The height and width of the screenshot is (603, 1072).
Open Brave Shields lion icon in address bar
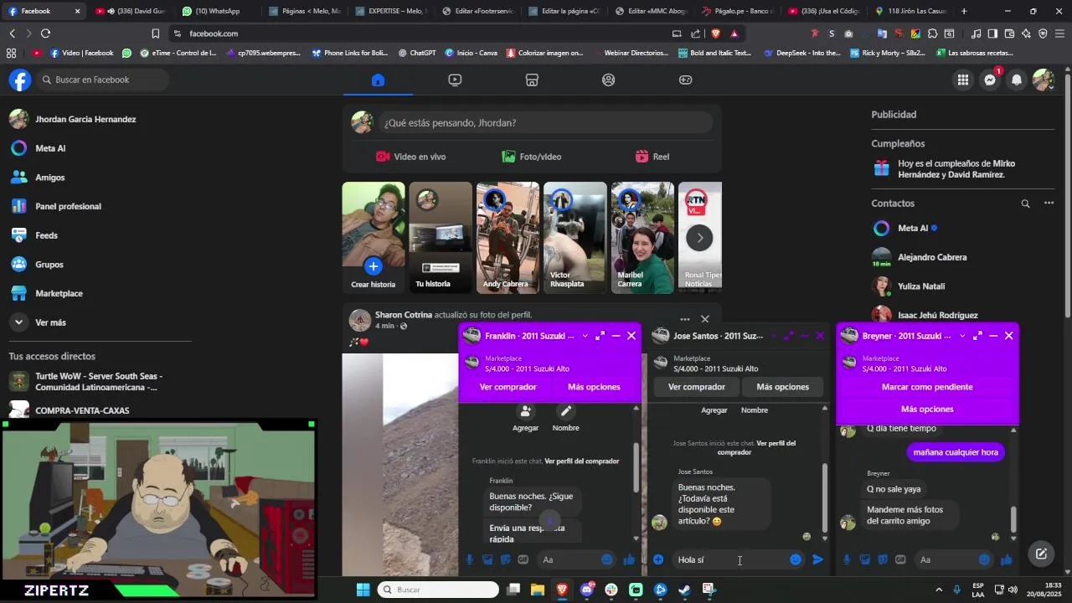[715, 33]
